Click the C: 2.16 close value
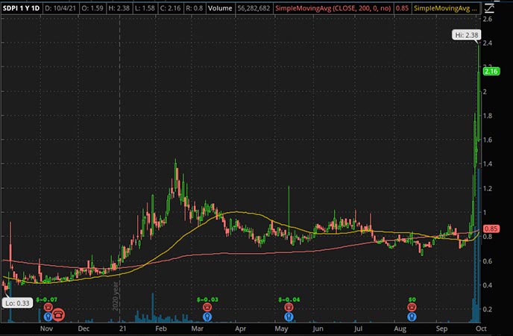The width and height of the screenshot is (513, 336). tap(170, 8)
